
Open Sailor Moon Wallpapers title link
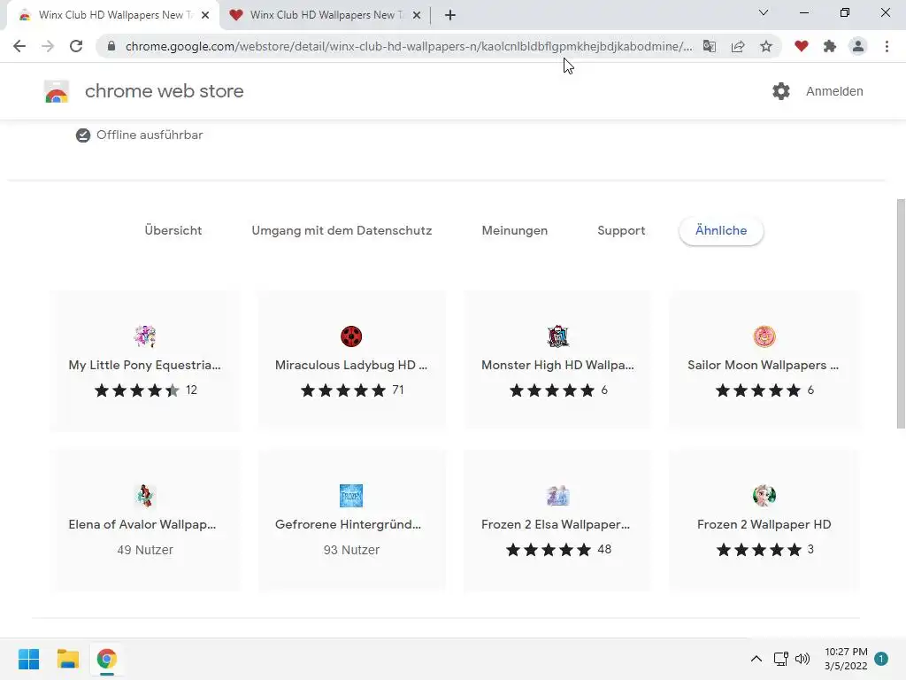coord(764,365)
